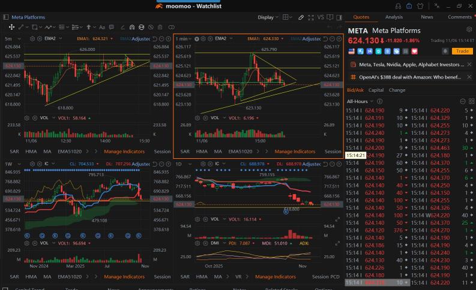This screenshot has width=476, height=290.
Task: Click the orange Trade button
Action: 462,52
